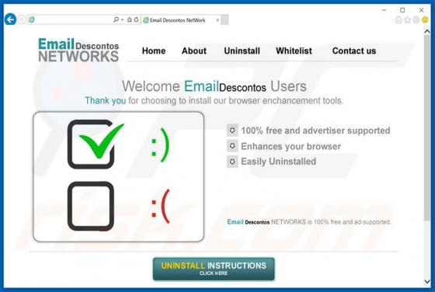Click the 'Easily Uninstalled' text
Viewport: 435px width, 292px height.
(278, 162)
